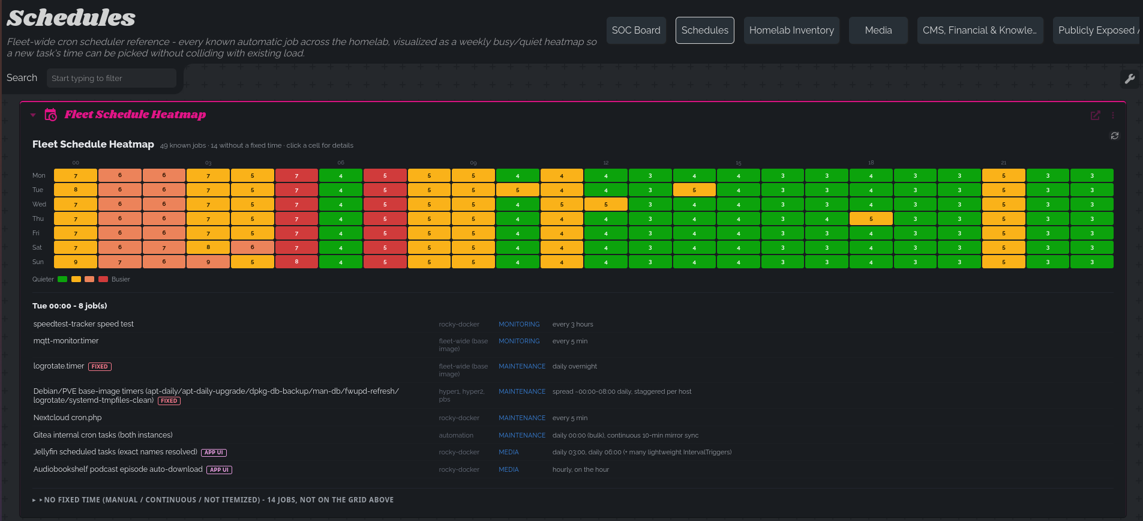This screenshot has width=1143, height=521.
Task: Click the 'hourly, on the hour' schedule text
Action: [x=581, y=469]
